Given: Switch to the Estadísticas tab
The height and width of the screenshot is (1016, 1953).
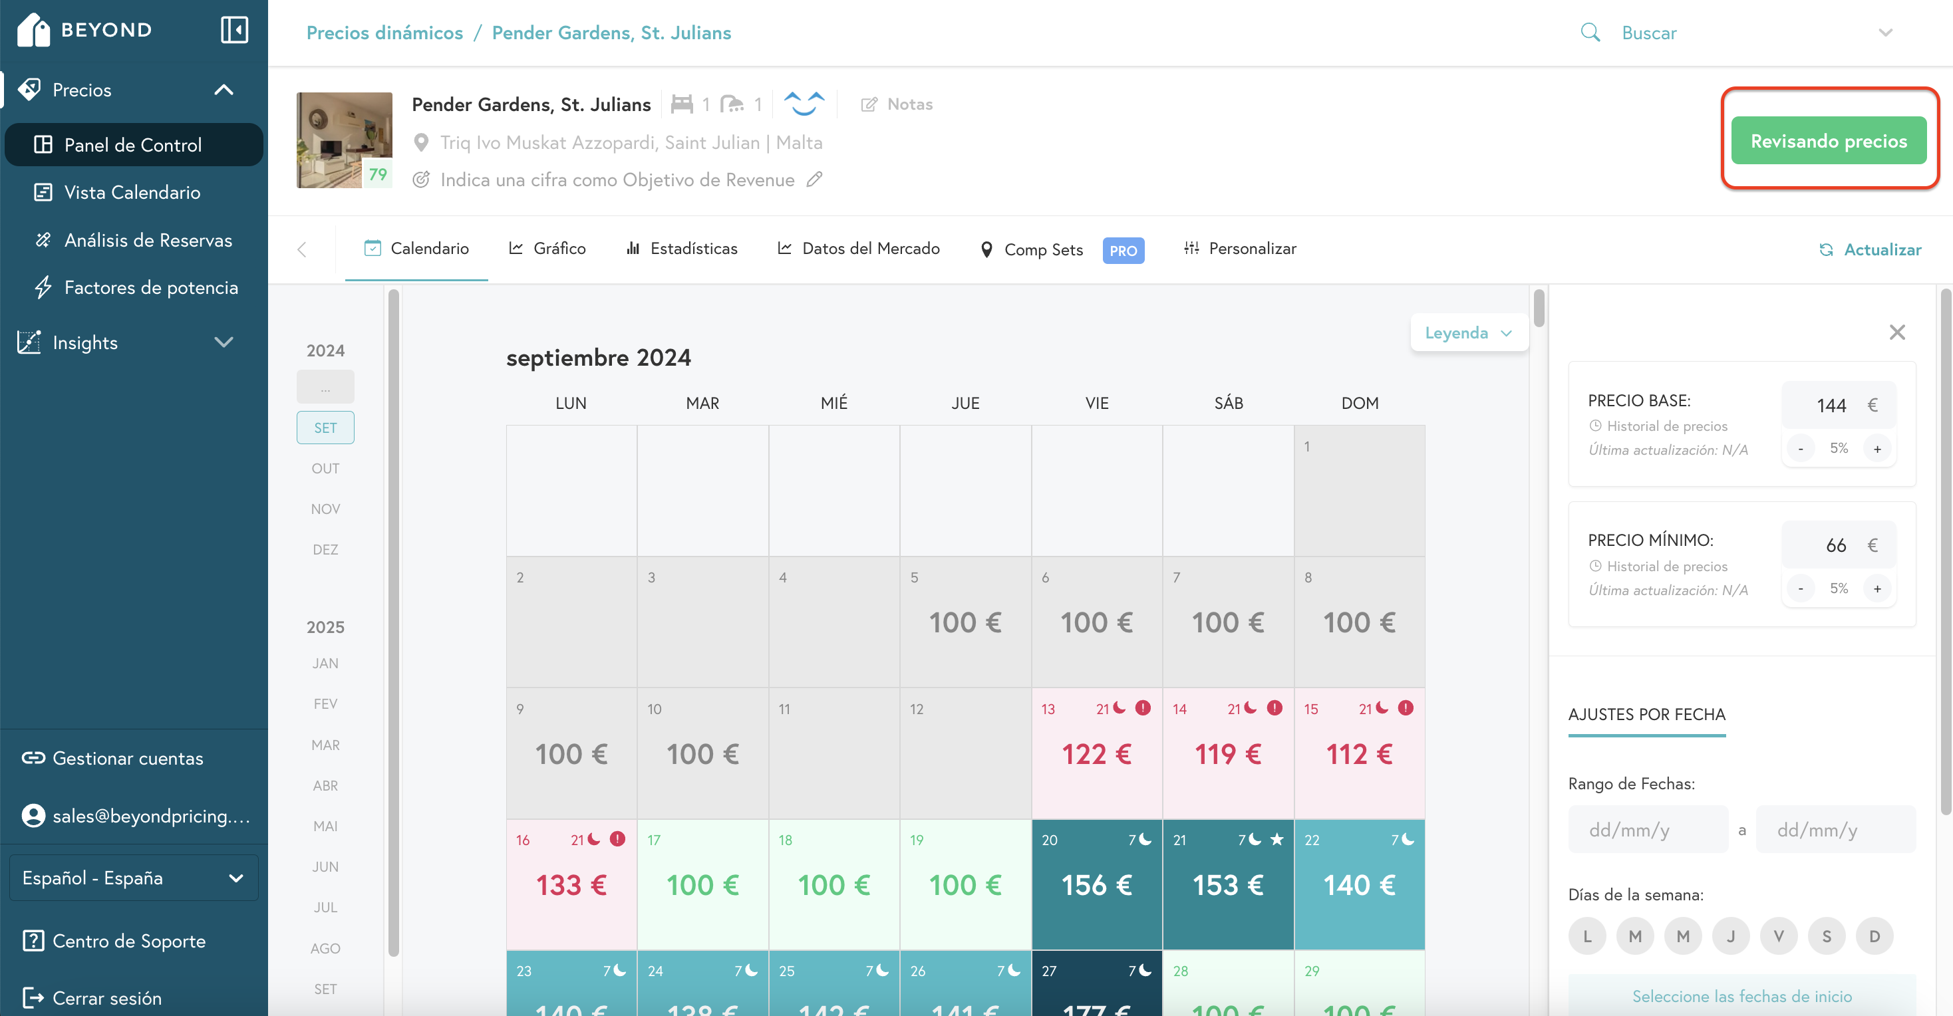Looking at the screenshot, I should pos(680,249).
